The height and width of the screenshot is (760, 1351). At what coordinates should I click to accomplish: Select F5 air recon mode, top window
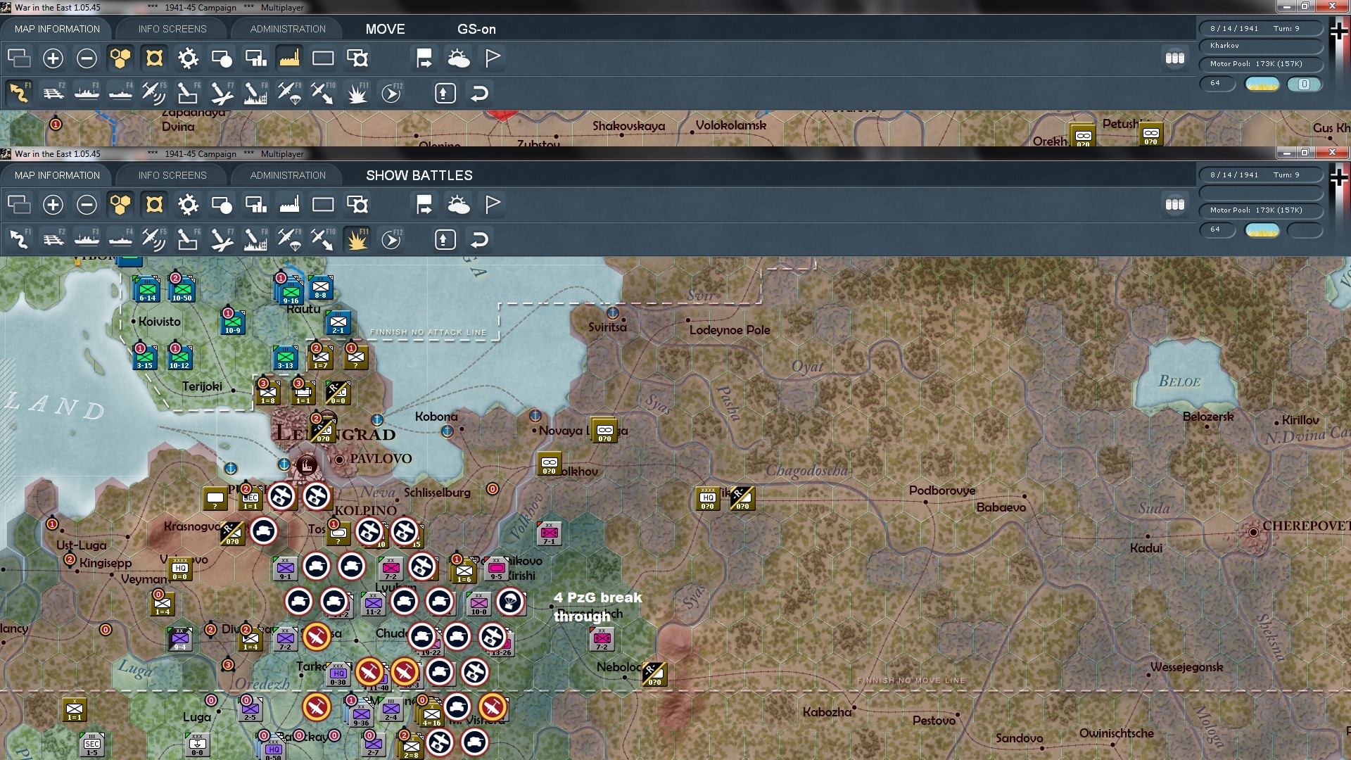154,93
